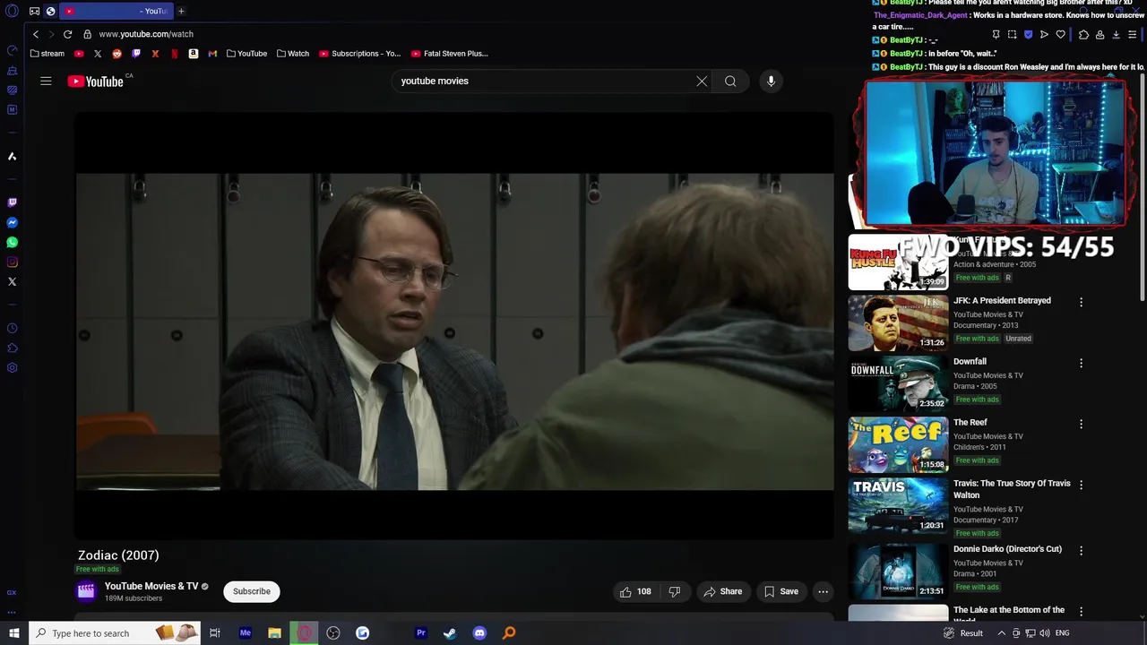Open options menu for The Reef
Image resolution: width=1147 pixels, height=645 pixels.
click(x=1081, y=424)
